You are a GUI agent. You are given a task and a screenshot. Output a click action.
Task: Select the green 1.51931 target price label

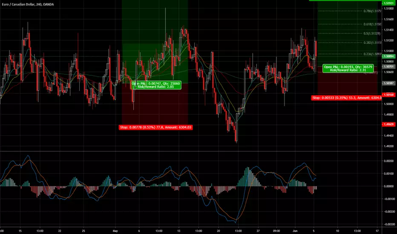point(388,3)
